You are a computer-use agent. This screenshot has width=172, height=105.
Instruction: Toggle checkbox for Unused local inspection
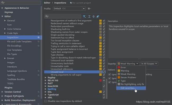pos(104,72)
